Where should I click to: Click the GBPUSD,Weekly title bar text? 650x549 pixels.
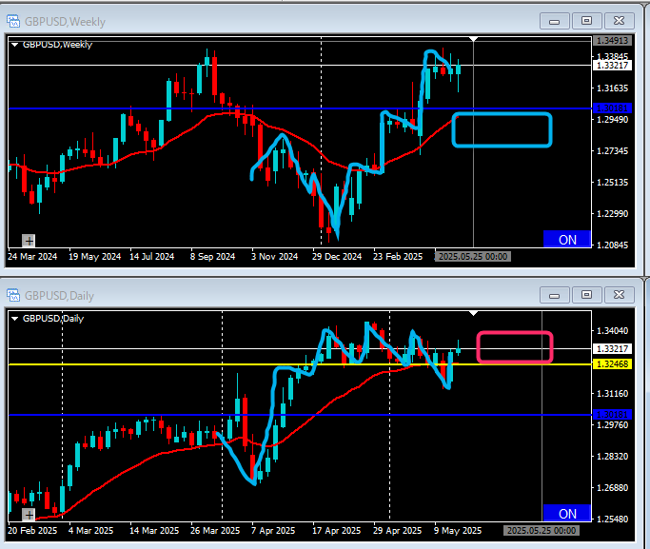coord(65,22)
